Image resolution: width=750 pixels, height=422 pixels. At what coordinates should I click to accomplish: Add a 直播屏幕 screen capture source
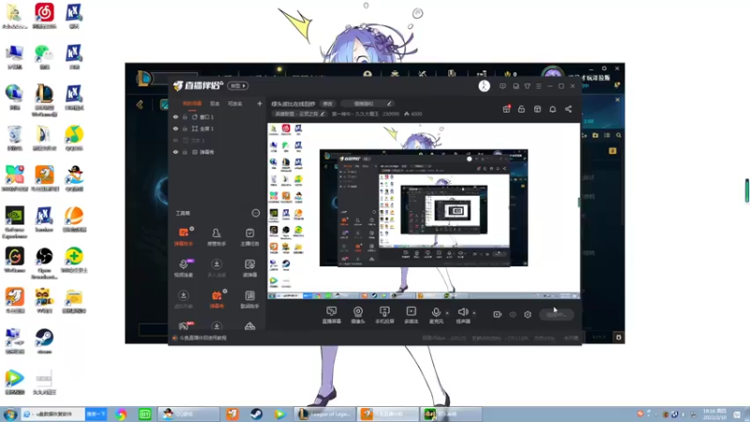point(332,315)
